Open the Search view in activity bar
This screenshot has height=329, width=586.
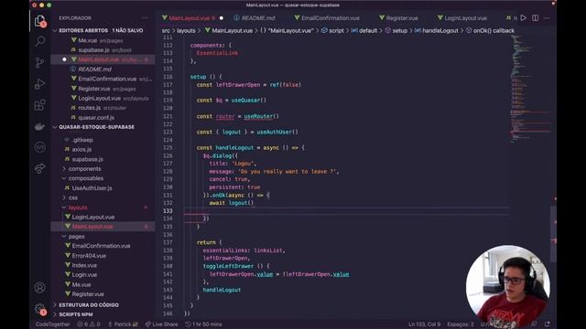click(40, 41)
